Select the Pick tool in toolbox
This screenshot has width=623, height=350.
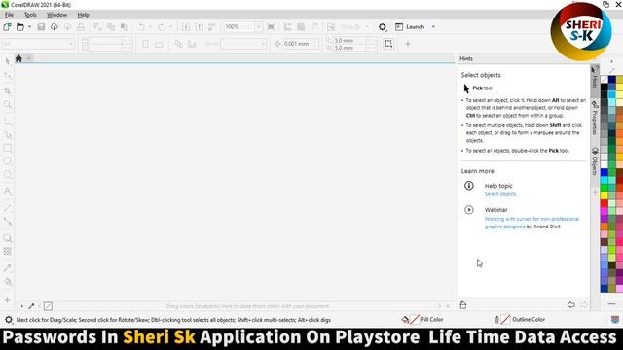click(7, 61)
